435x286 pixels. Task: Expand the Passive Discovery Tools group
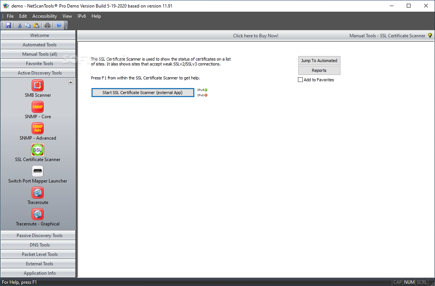point(38,236)
